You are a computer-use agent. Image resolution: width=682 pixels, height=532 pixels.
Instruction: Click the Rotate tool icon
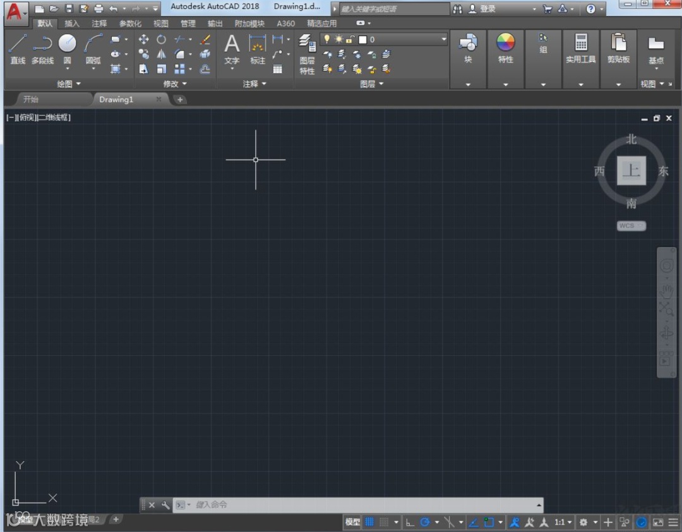point(162,40)
